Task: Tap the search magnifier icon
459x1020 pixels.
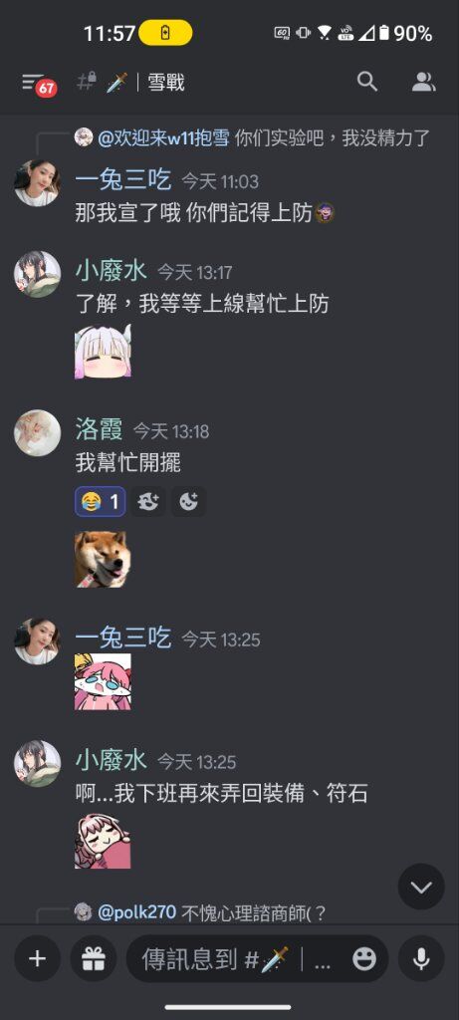Action: pyautogui.click(x=367, y=82)
